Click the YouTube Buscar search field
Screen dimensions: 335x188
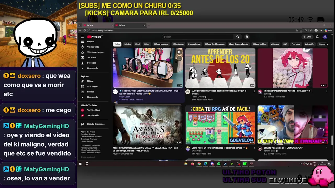pos(198,37)
